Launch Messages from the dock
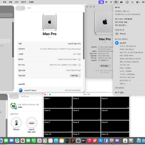The height and width of the screenshot is (145, 145). pos(6,141)
